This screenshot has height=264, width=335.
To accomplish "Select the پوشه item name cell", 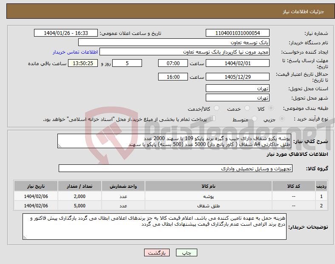I will (208, 196).
